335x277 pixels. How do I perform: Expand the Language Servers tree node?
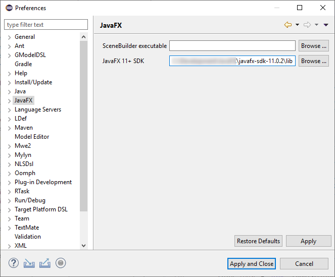[9, 110]
